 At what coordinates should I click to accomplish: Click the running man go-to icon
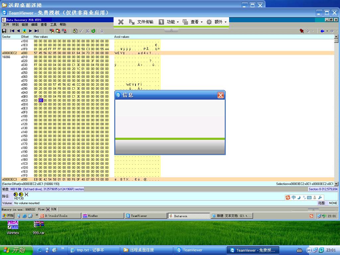click(x=24, y=31)
